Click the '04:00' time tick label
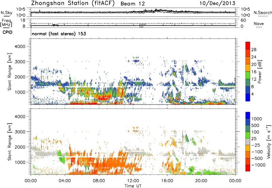Viewport: 272px width, 188px height. pos(65,181)
